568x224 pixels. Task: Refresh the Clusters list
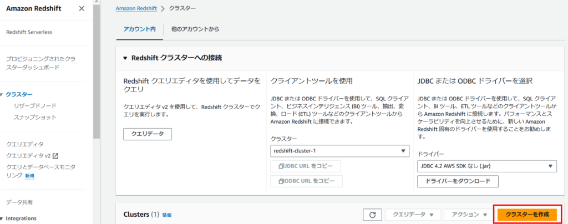coord(372,215)
